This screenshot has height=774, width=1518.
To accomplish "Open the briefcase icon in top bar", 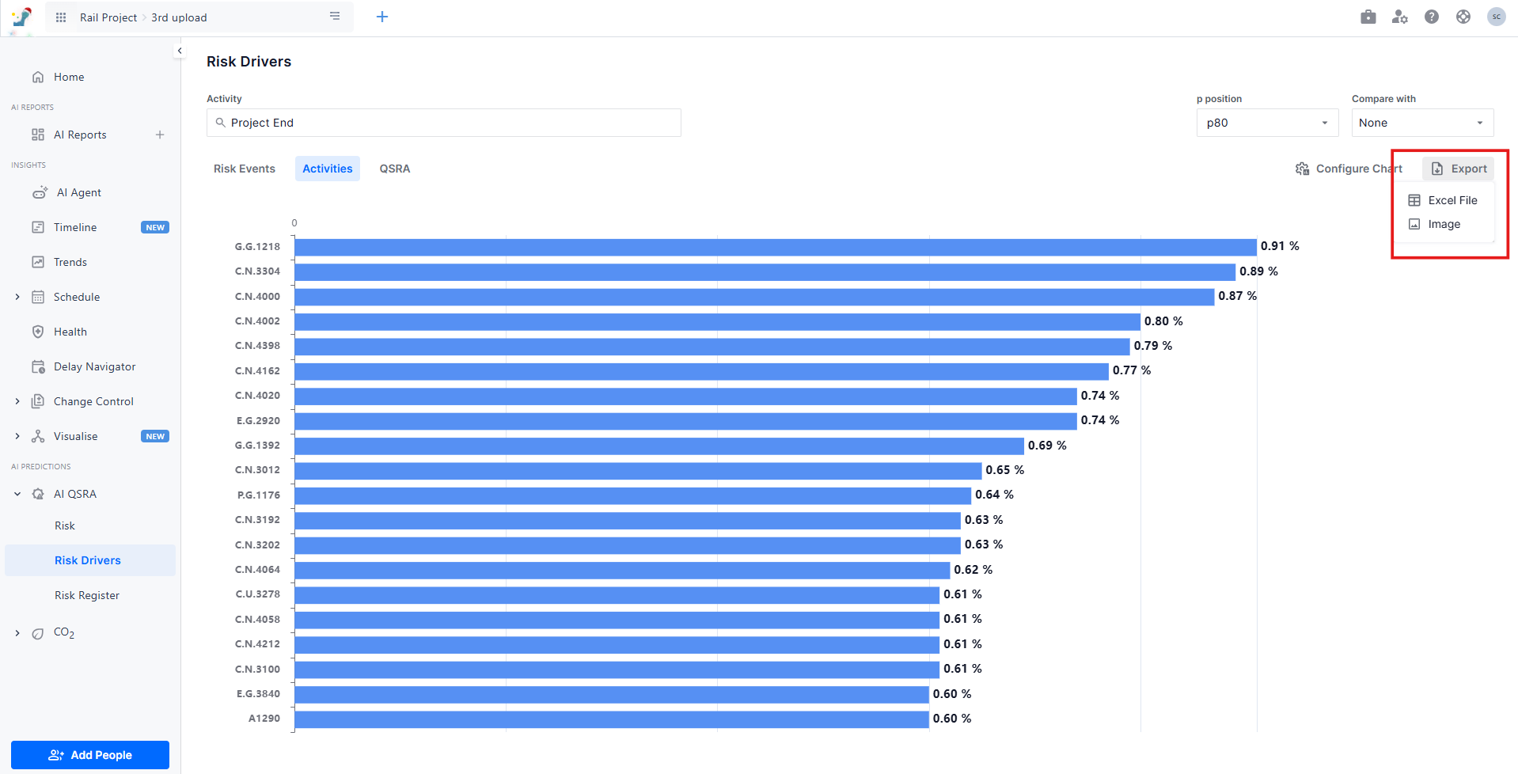I will [1368, 17].
